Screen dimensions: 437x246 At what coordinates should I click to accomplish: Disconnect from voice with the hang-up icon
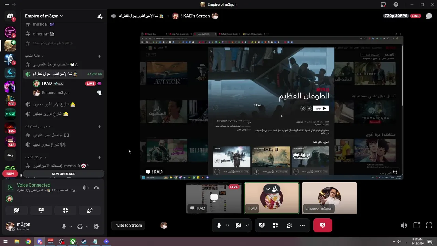point(96,188)
